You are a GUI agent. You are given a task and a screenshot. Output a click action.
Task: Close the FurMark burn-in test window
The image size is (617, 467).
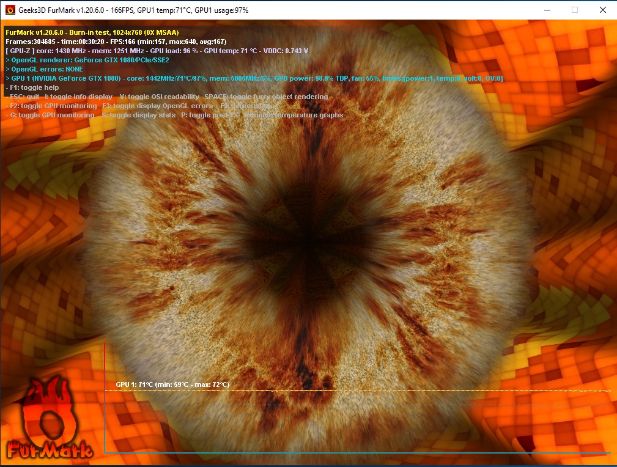tap(603, 10)
